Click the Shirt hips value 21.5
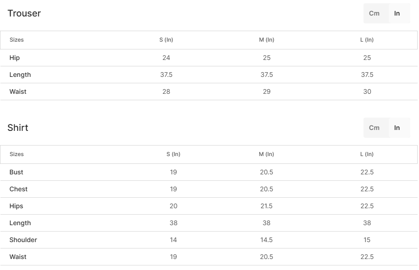419x270 pixels. [267, 206]
